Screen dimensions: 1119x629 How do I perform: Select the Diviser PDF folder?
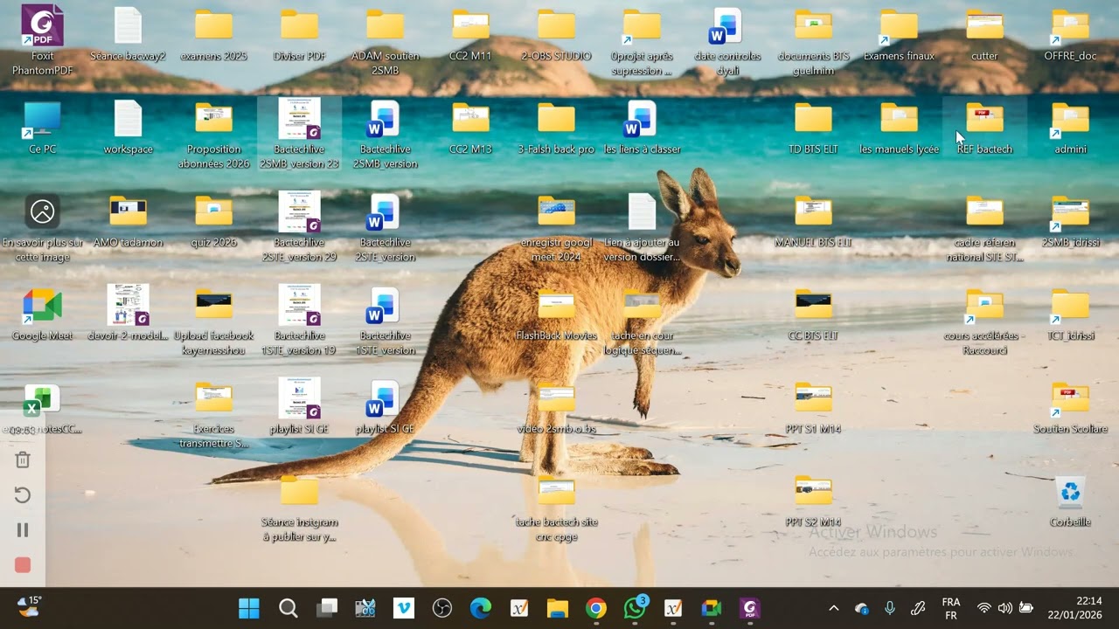(299, 34)
